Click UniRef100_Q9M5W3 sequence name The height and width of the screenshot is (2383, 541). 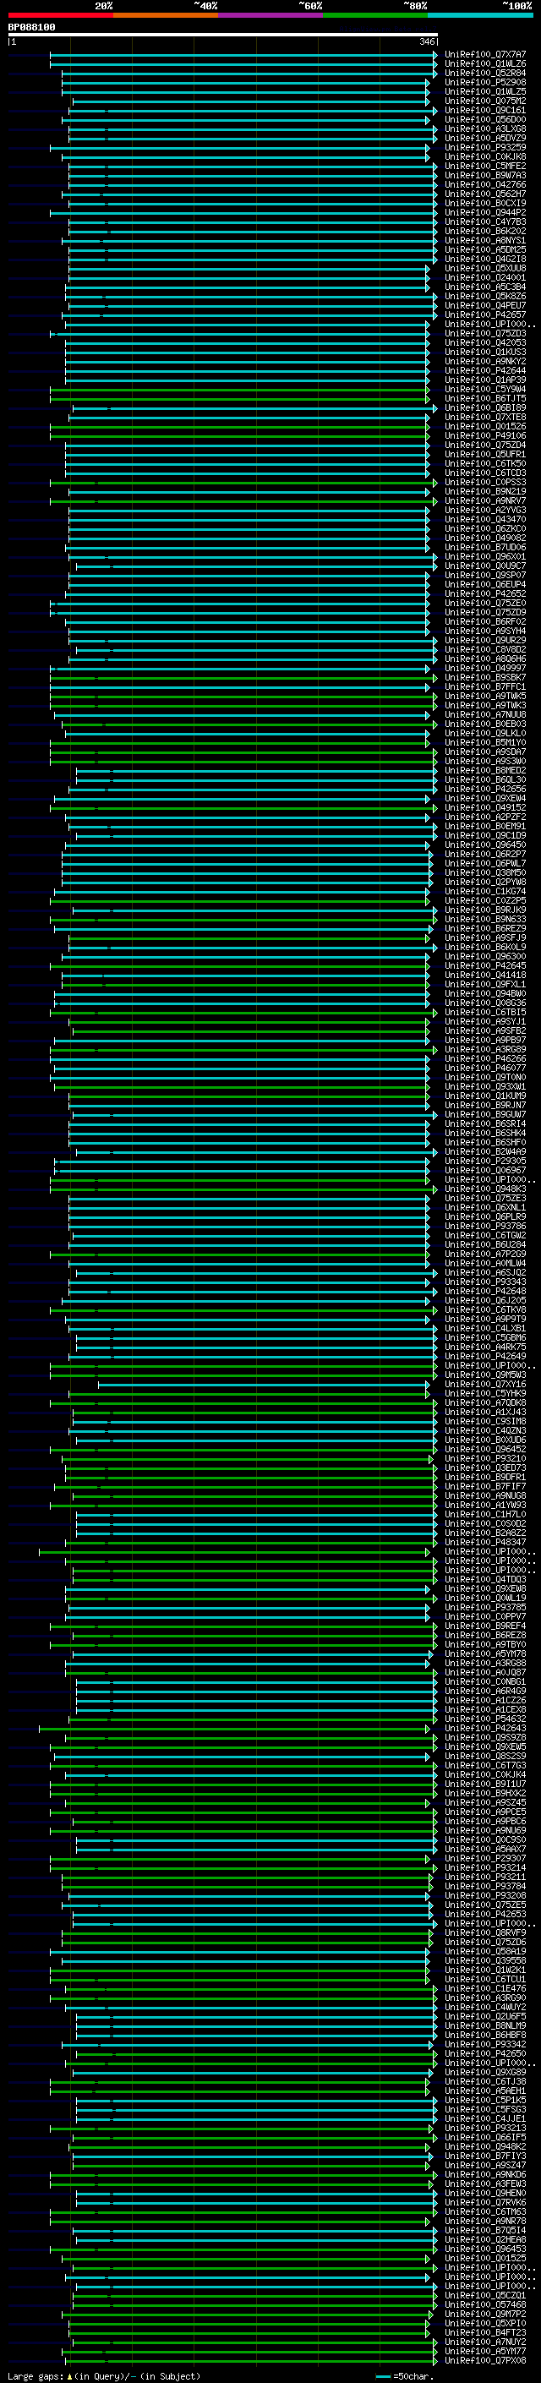click(485, 1375)
